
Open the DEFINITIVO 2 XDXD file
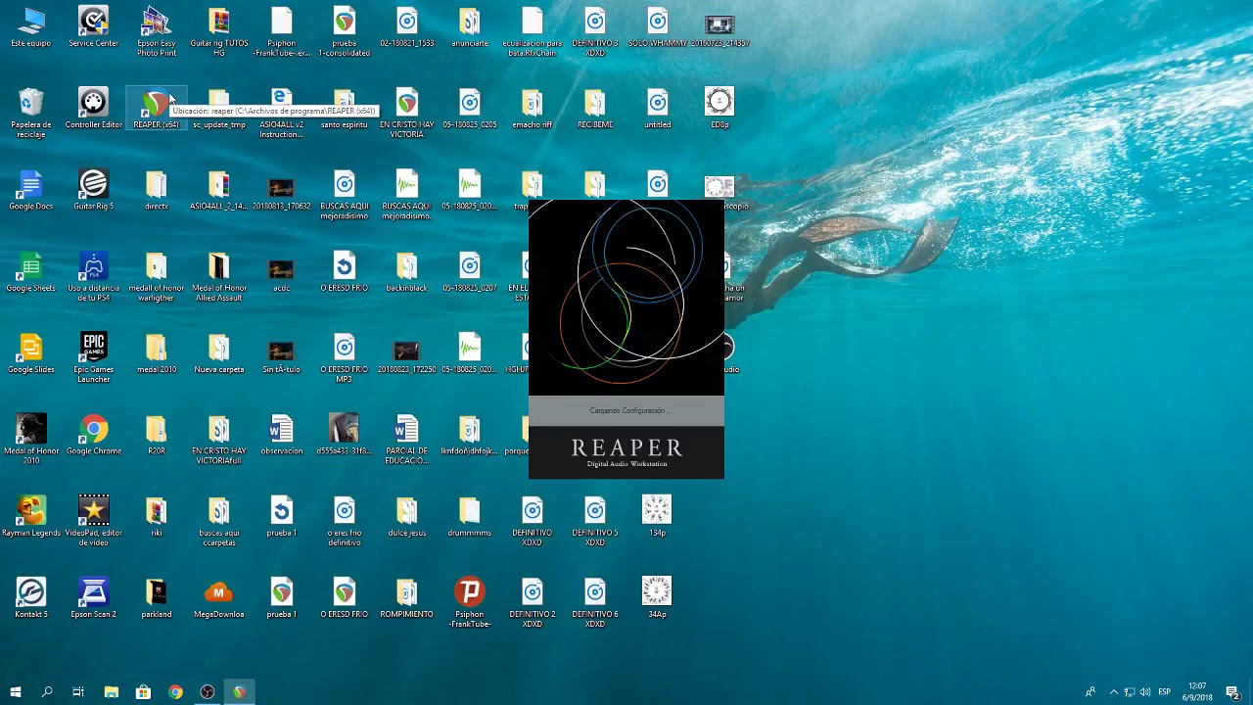[x=533, y=603]
